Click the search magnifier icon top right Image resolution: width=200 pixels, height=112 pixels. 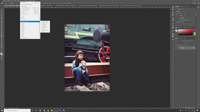point(192,3)
